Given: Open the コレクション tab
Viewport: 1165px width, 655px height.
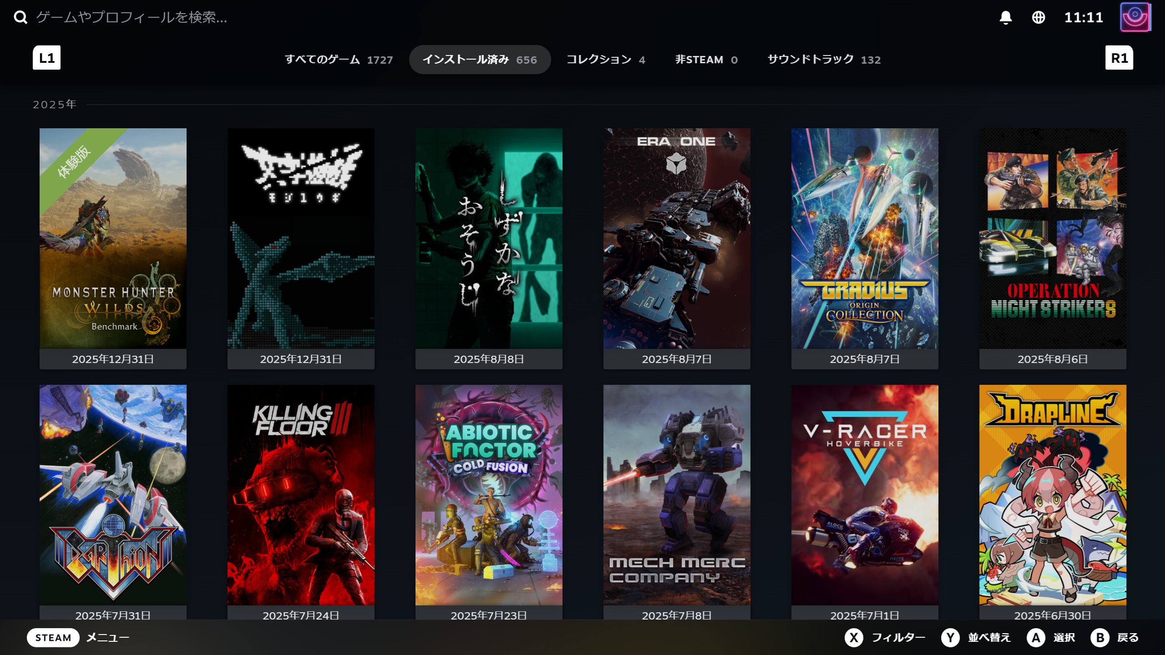Looking at the screenshot, I should (x=606, y=60).
